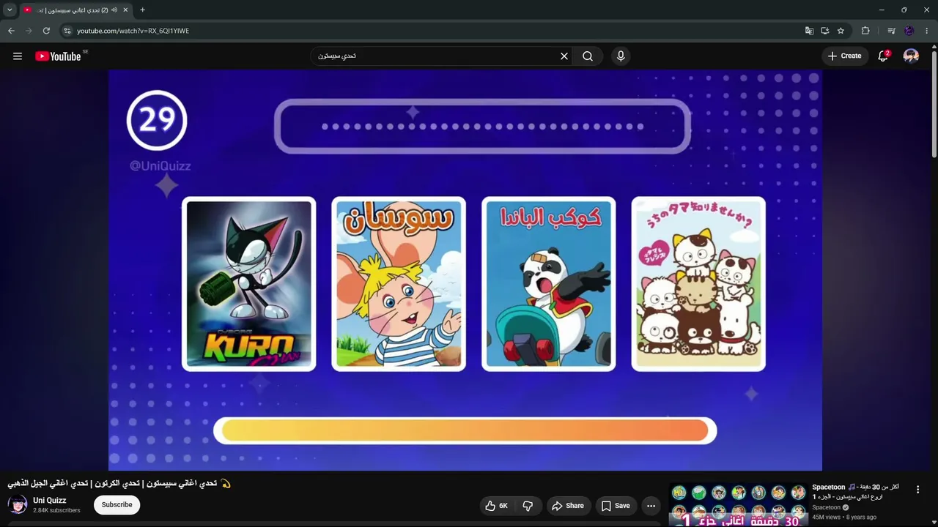Translate this page icon
The width and height of the screenshot is (938, 527).
click(x=809, y=31)
